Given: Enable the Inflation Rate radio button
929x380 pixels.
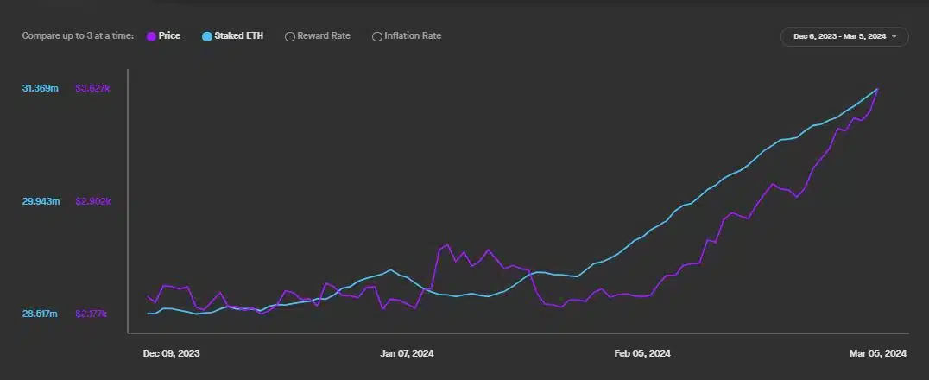Looking at the screenshot, I should (376, 36).
